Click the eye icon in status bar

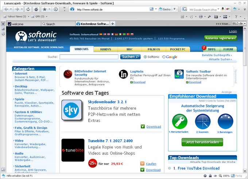click(x=215, y=176)
